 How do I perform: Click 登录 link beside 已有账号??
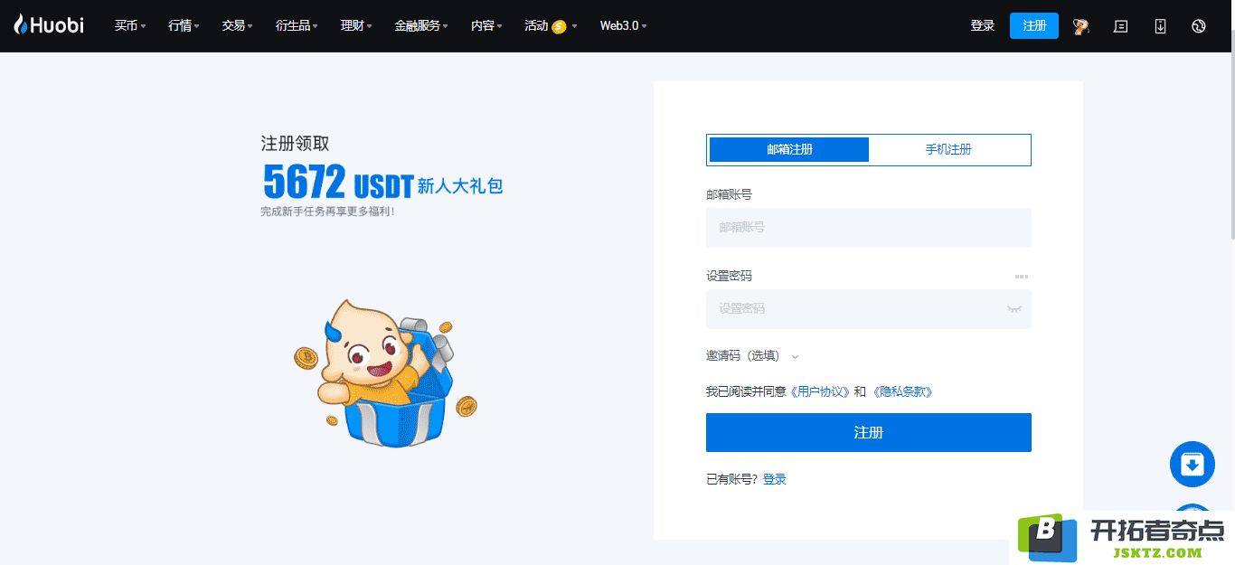pyautogui.click(x=775, y=480)
